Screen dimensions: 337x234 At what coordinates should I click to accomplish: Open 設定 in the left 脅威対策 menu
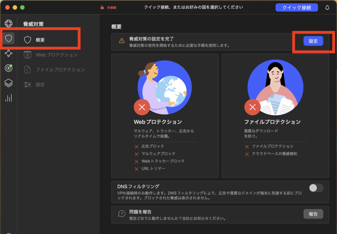coord(40,84)
